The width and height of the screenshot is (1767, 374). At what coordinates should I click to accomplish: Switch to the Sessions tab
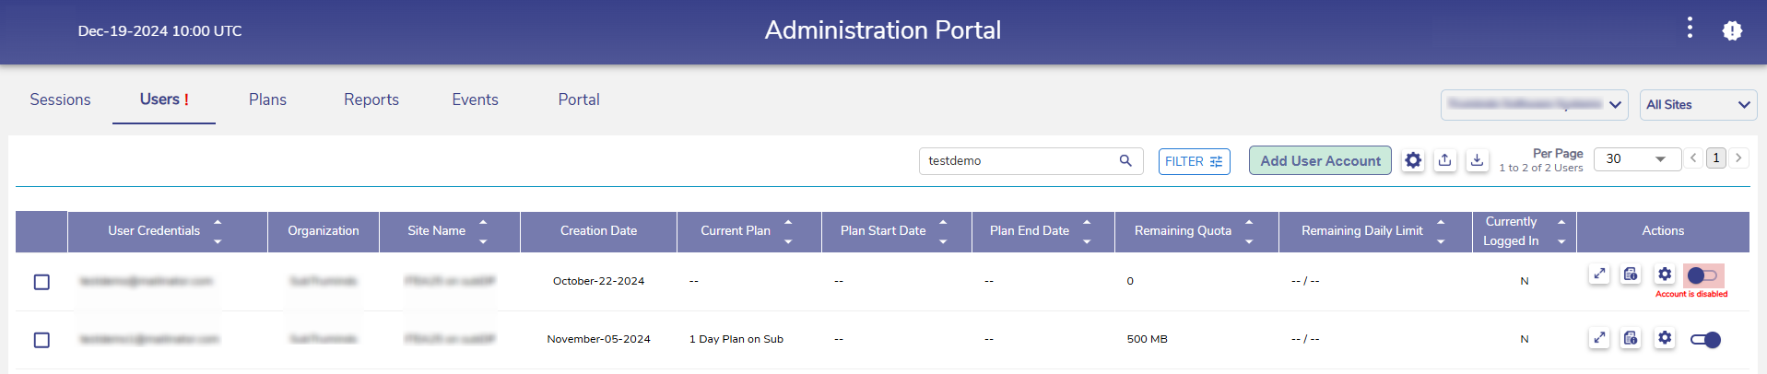point(60,99)
